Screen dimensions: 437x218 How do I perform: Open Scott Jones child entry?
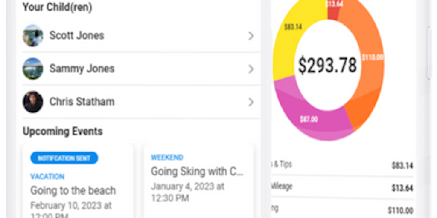pos(77,35)
